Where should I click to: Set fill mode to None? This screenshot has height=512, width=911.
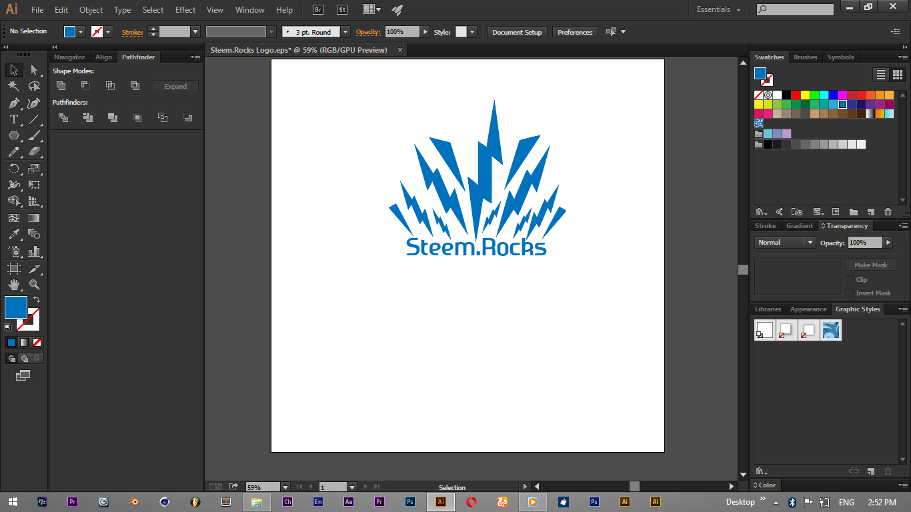[x=37, y=343]
